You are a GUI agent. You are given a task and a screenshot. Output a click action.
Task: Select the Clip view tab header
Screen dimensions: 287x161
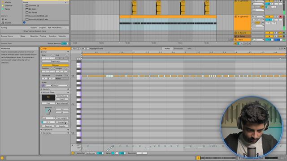[x=55, y=49]
